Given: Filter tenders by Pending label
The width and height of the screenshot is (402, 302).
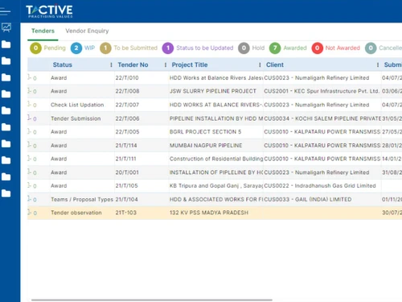Looking at the screenshot, I should 55,48.
